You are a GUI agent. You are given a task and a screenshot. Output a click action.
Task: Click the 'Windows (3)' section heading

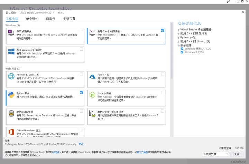click(12, 25)
